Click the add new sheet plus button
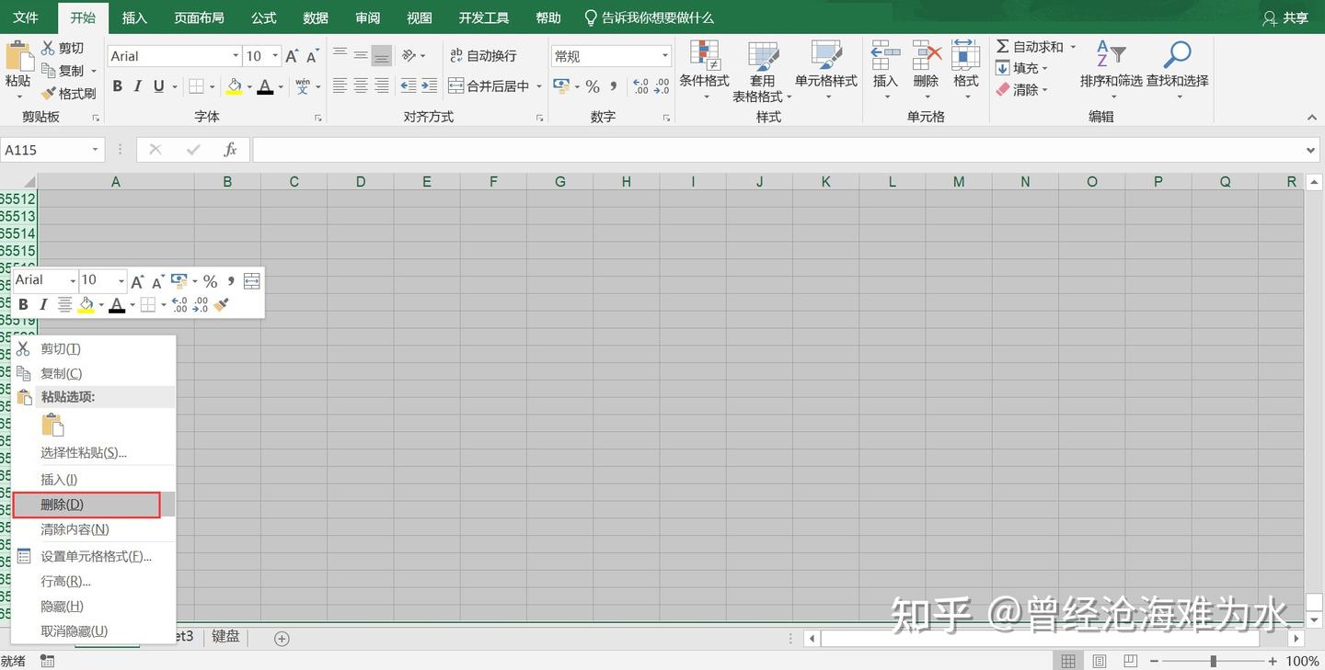 tap(282, 638)
